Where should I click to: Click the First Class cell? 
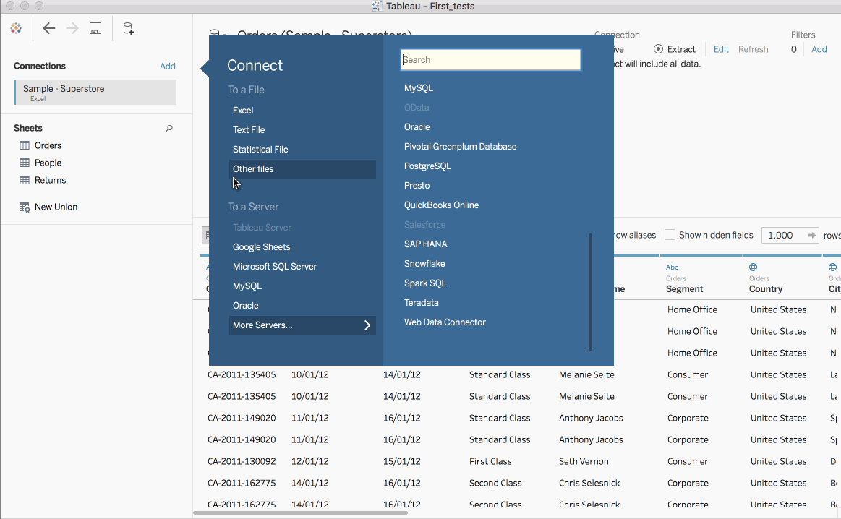pyautogui.click(x=490, y=462)
